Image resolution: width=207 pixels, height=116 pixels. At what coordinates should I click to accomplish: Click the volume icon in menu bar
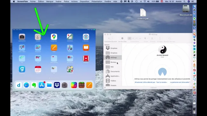(x=148, y=2)
